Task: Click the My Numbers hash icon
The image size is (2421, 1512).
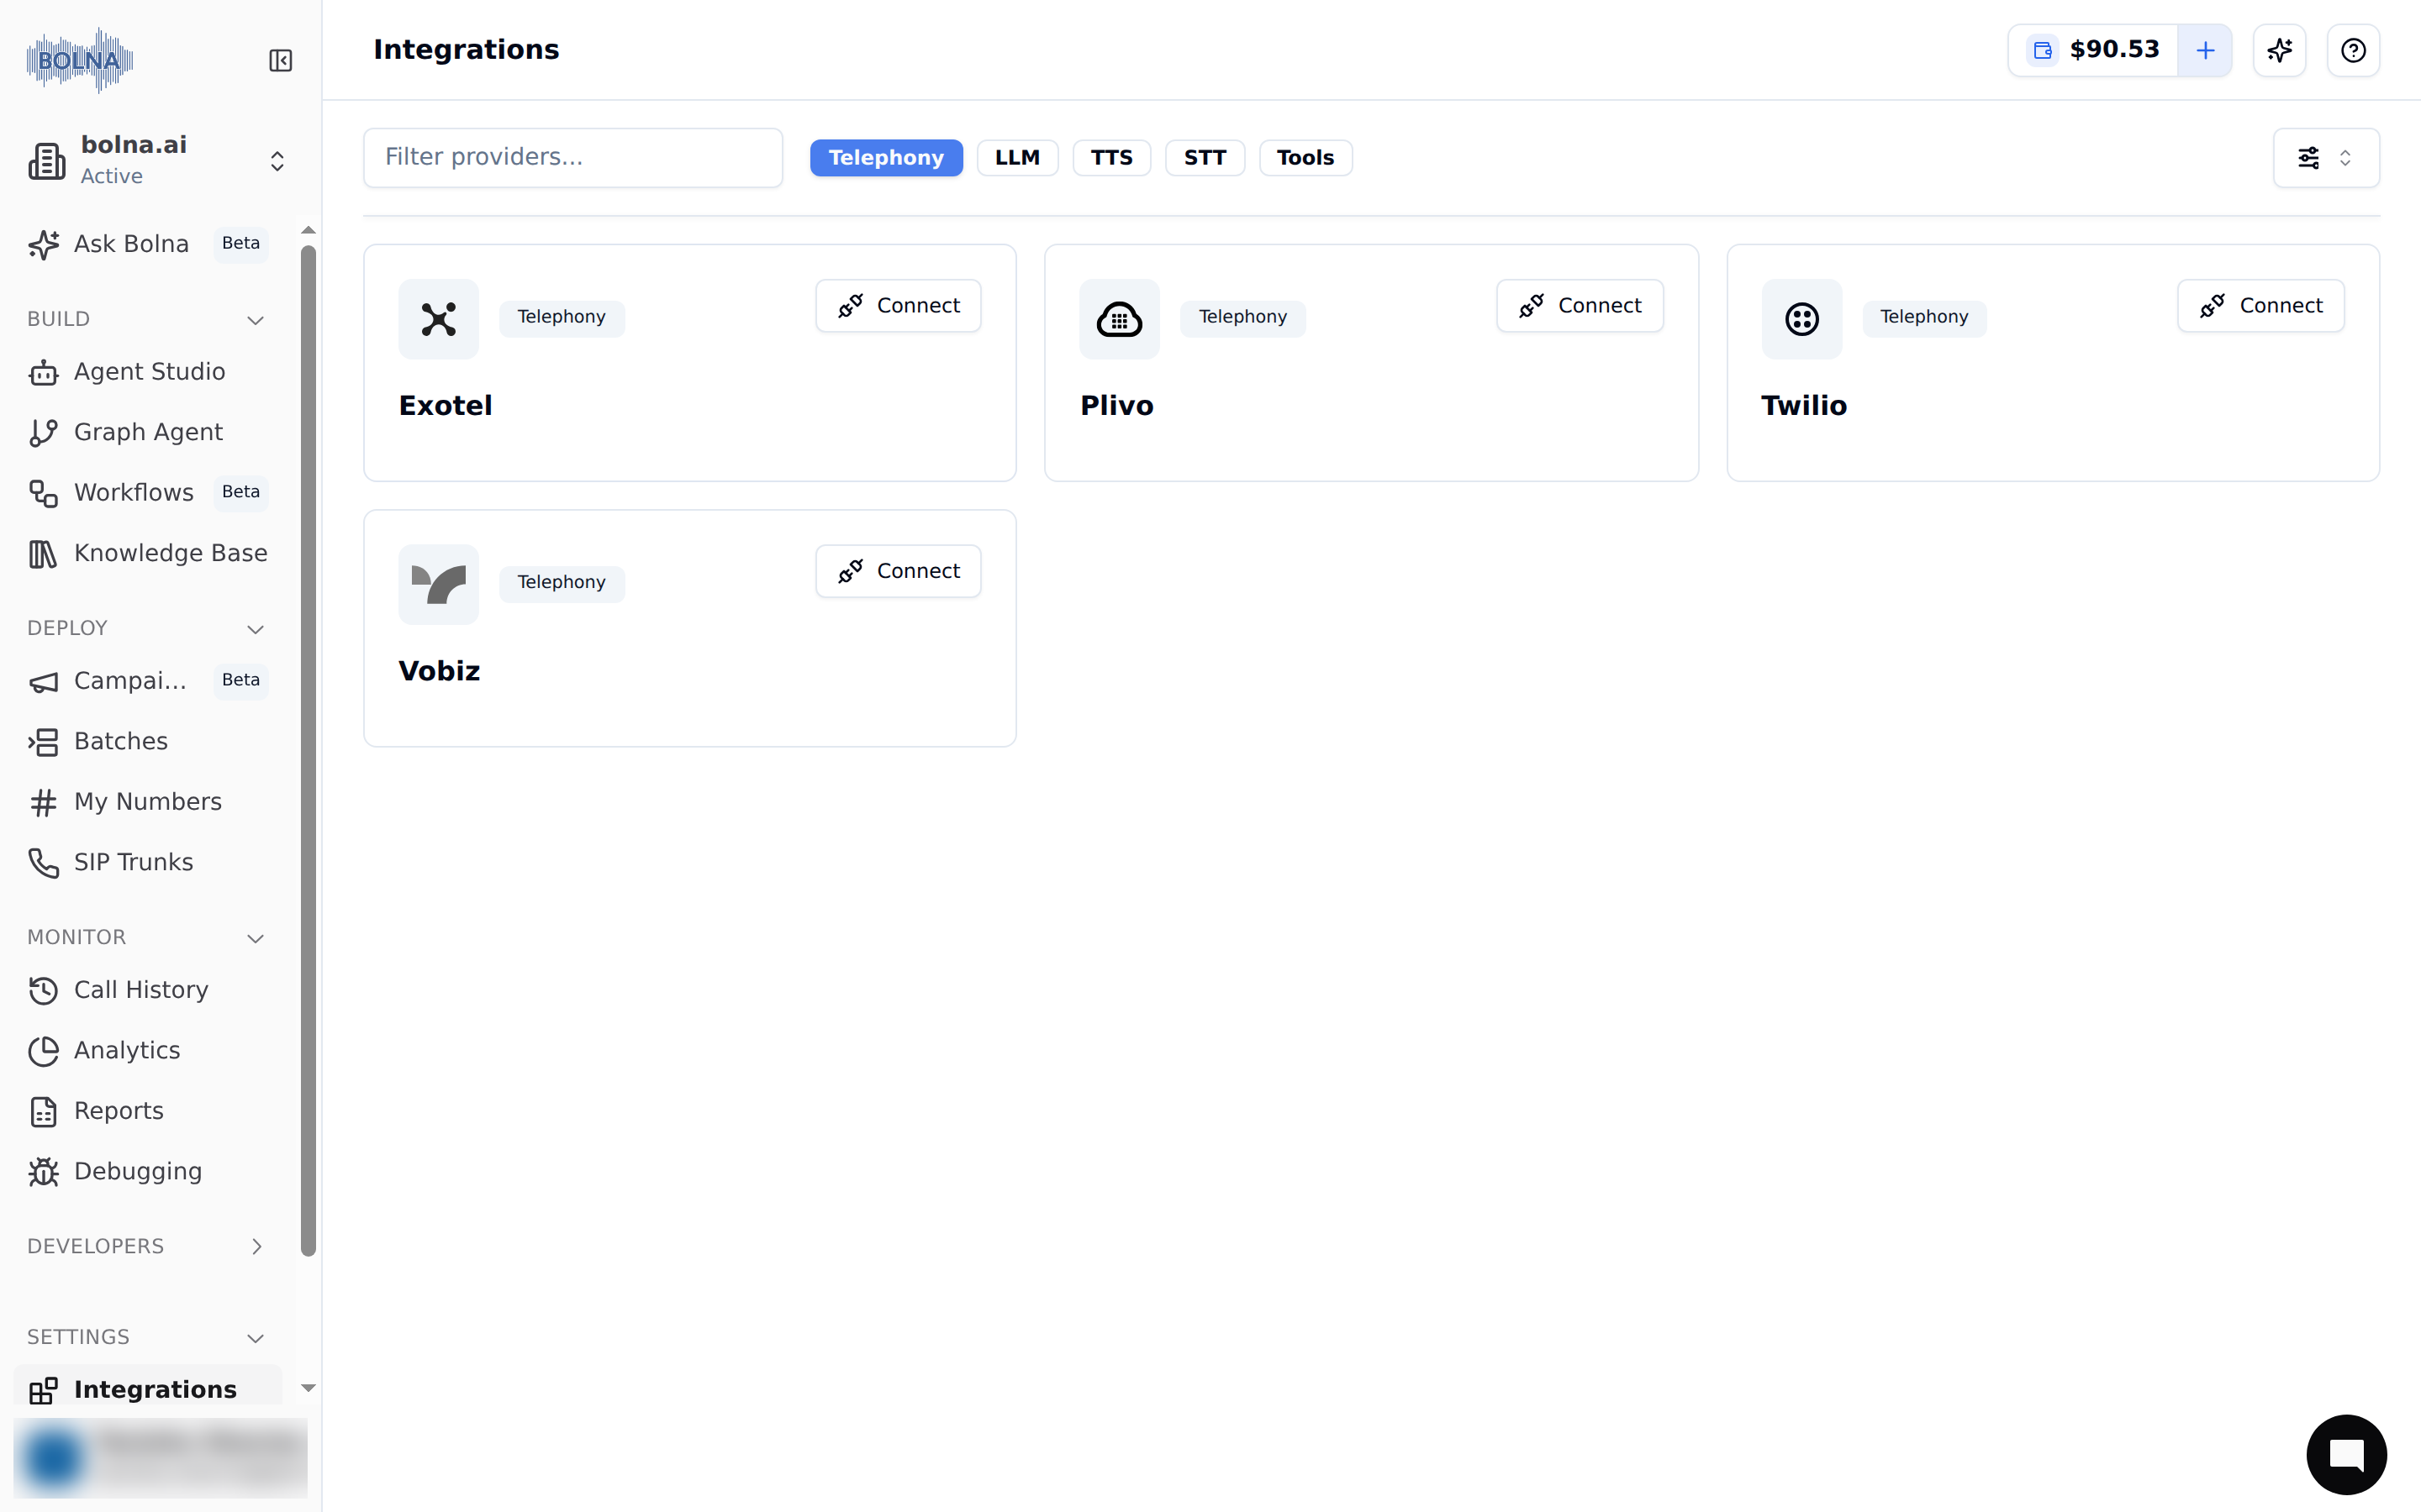Action: [43, 802]
